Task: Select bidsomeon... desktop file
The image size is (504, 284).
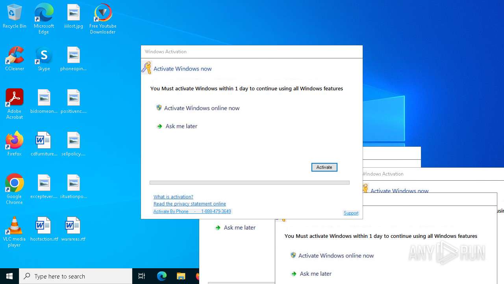Action: coord(44,102)
